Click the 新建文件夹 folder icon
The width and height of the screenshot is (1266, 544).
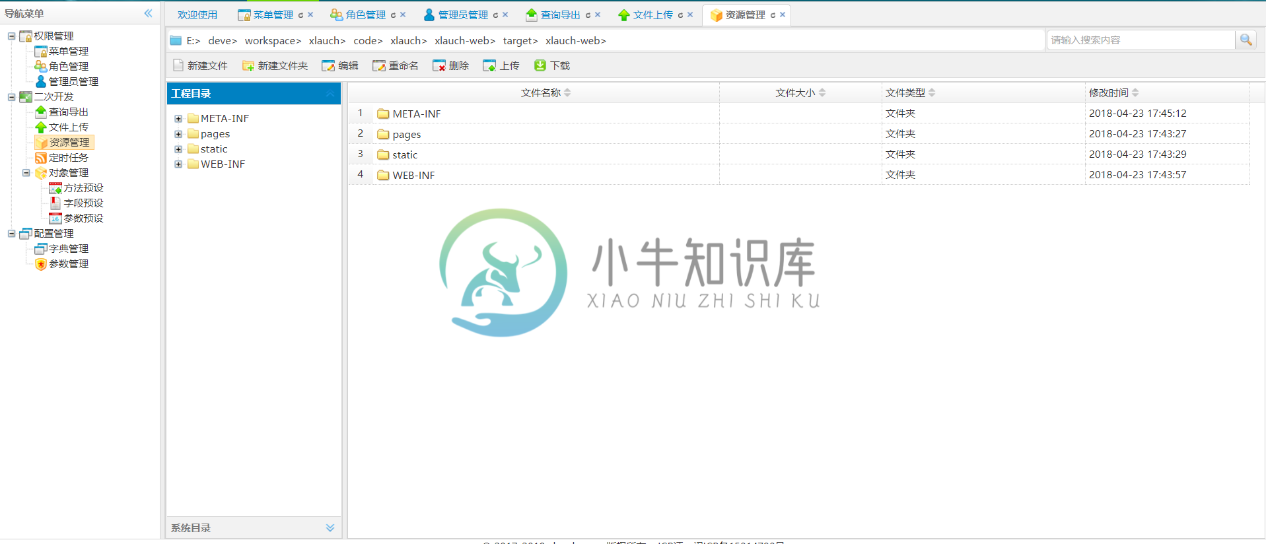coord(248,65)
